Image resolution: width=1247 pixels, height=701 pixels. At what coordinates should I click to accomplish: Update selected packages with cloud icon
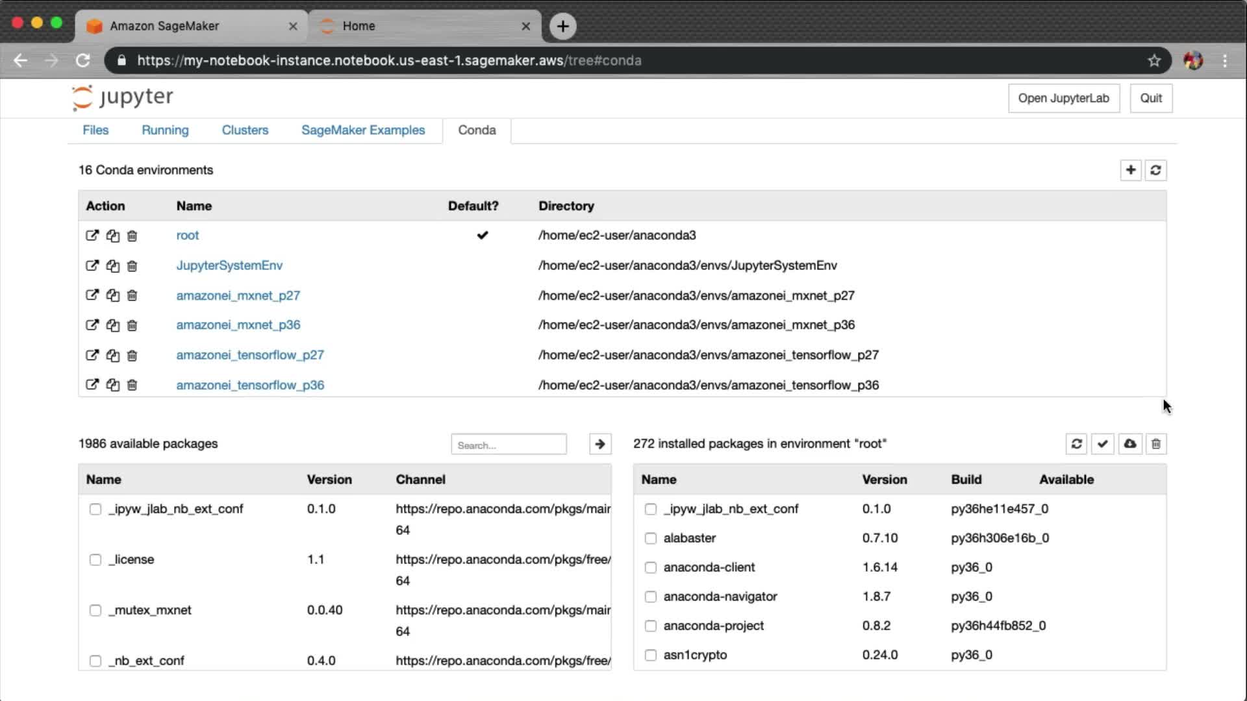coord(1130,444)
